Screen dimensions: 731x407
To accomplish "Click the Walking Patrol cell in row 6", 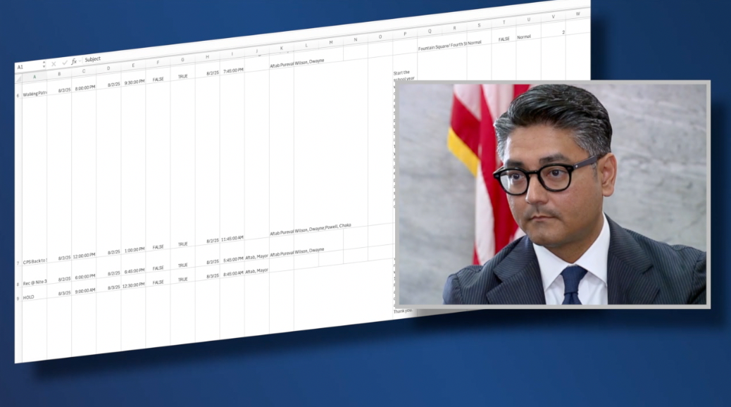I will [x=35, y=93].
